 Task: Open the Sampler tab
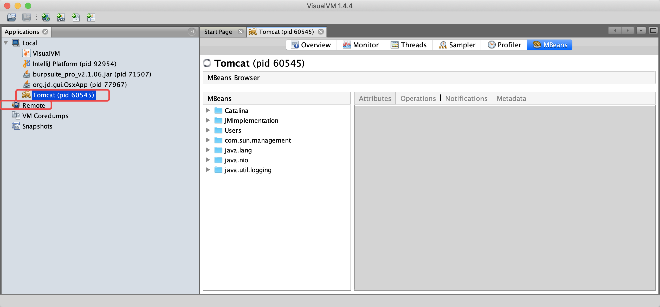(x=457, y=45)
